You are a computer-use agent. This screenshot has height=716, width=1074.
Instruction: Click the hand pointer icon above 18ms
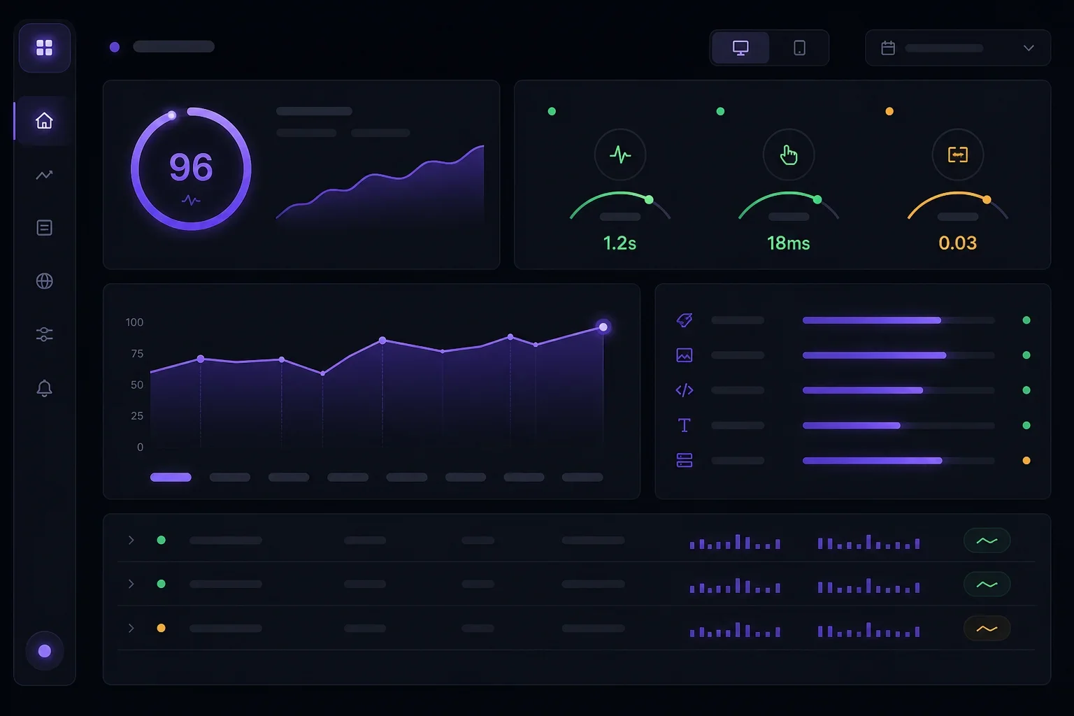[789, 155]
